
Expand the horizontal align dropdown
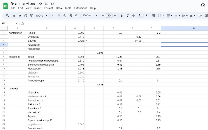point(170,16)
